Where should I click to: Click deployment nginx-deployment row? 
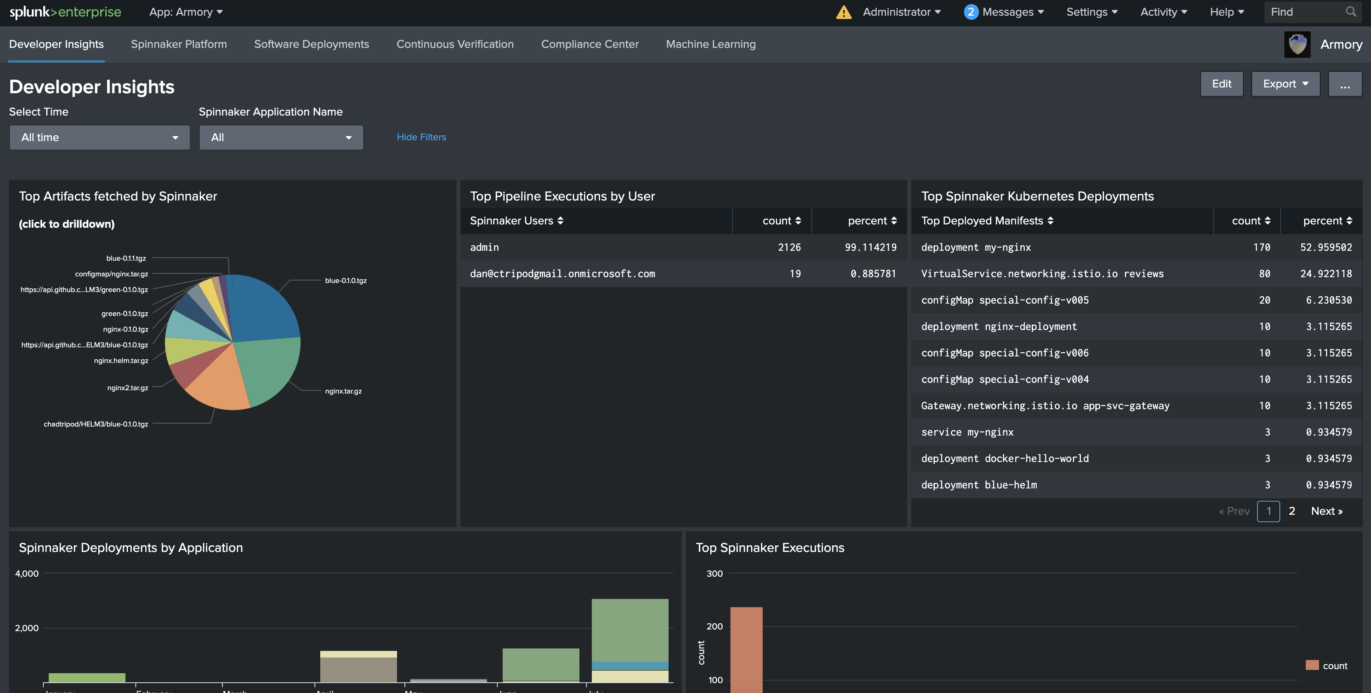coord(1136,327)
